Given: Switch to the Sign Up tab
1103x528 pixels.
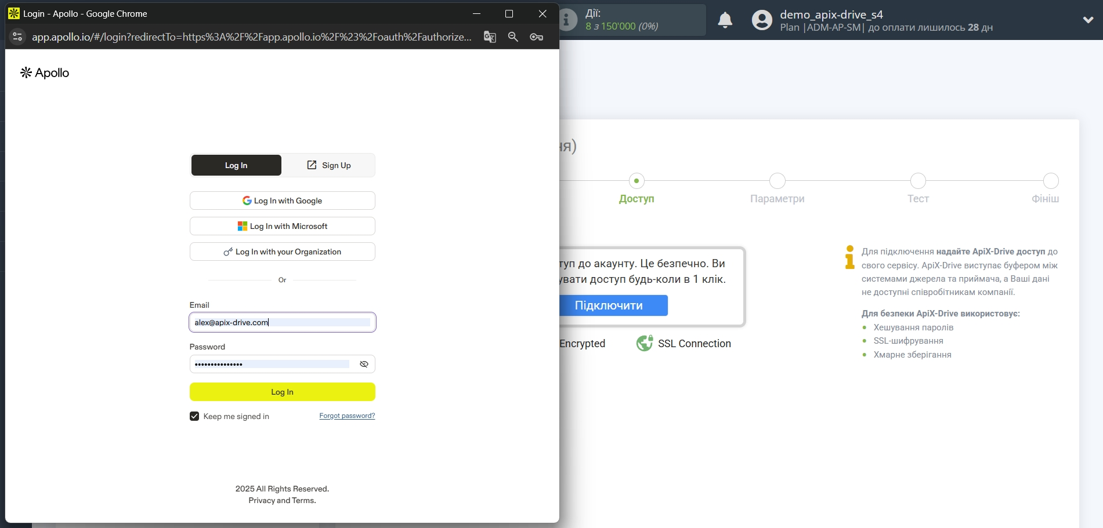Looking at the screenshot, I should [x=329, y=165].
